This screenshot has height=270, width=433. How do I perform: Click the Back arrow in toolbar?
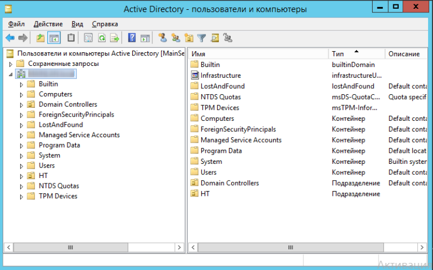coord(10,38)
